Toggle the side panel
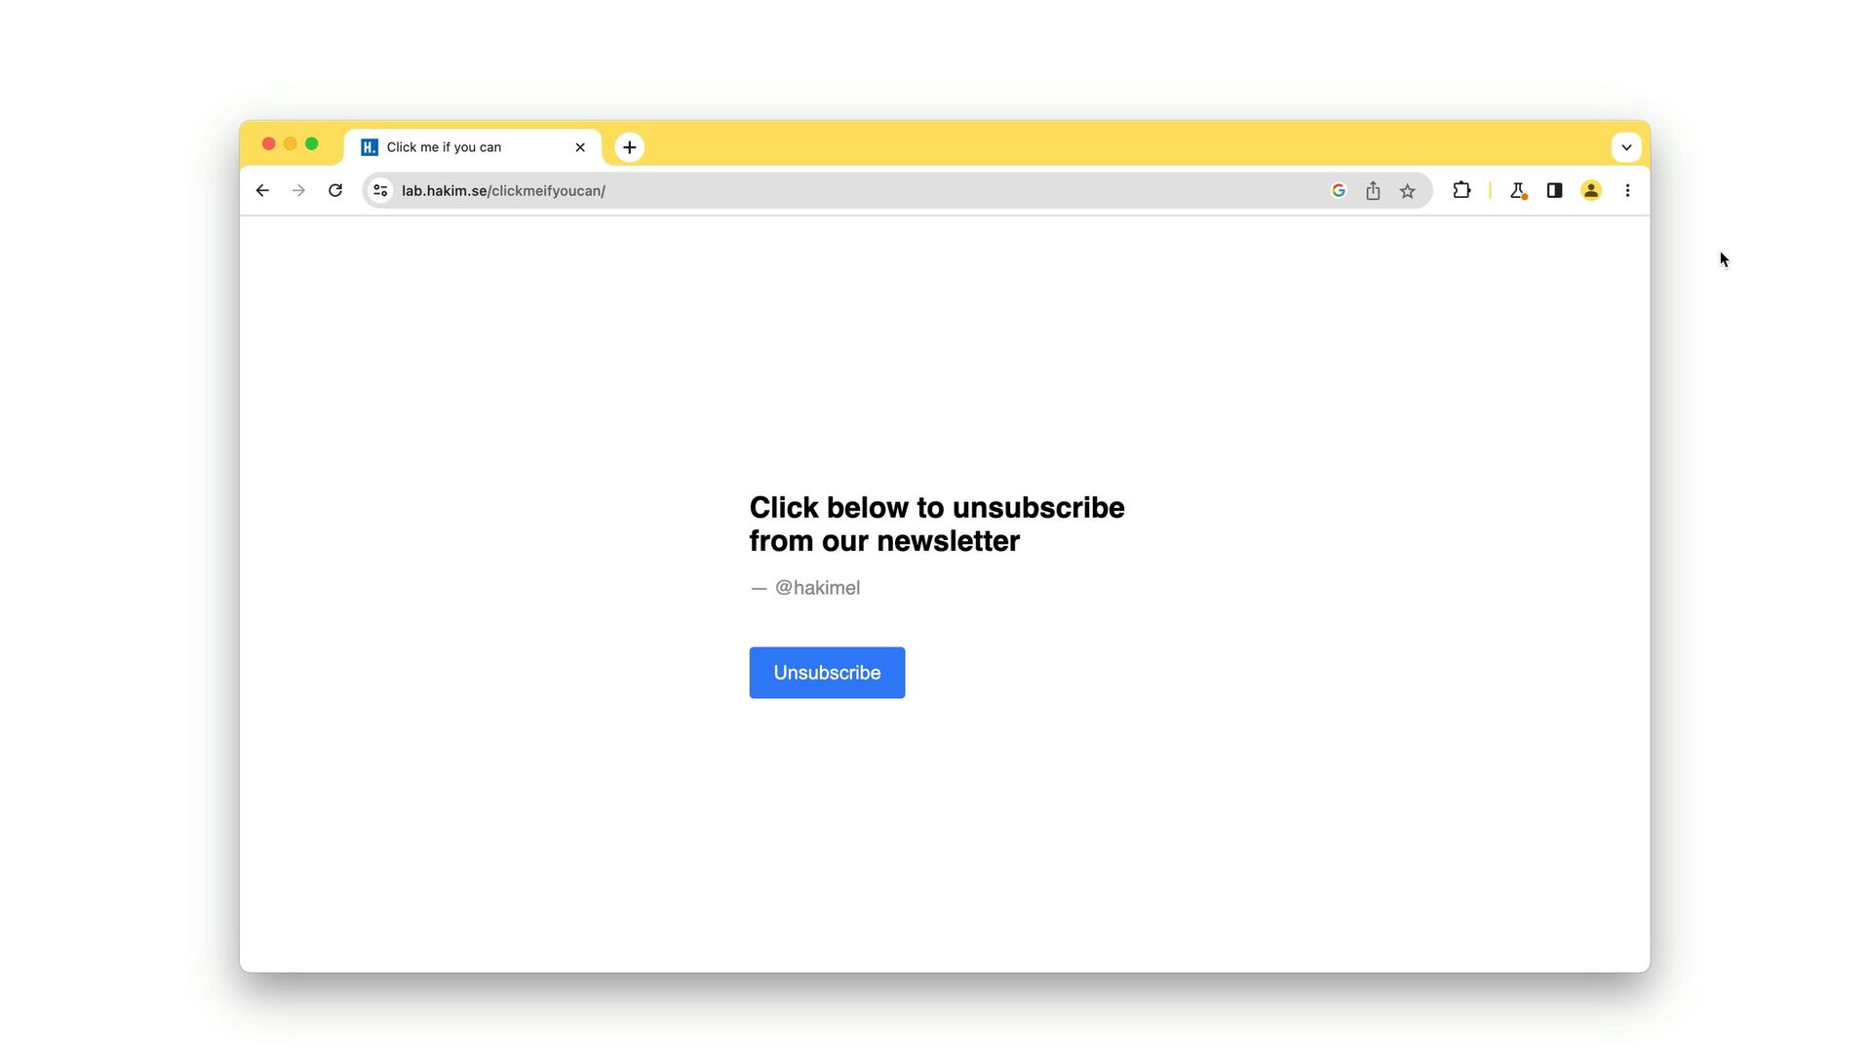 (1555, 191)
